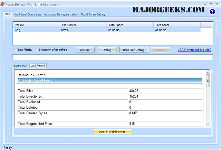
Task: Click the Total Excluded row label
Action: point(29,102)
